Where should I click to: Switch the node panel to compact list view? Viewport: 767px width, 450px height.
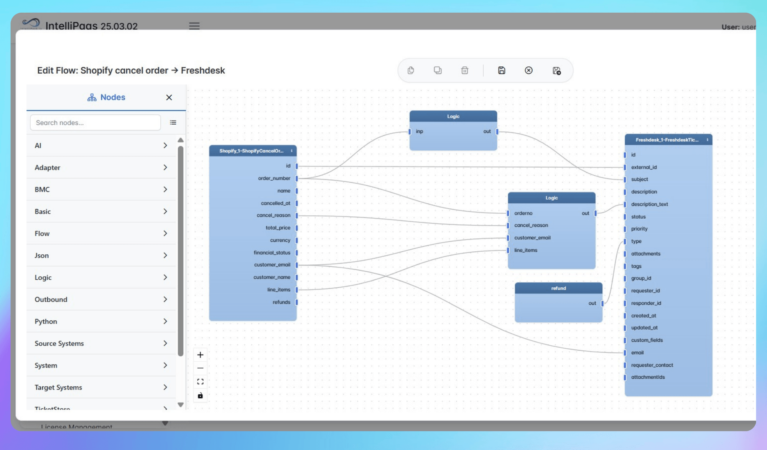click(x=173, y=122)
